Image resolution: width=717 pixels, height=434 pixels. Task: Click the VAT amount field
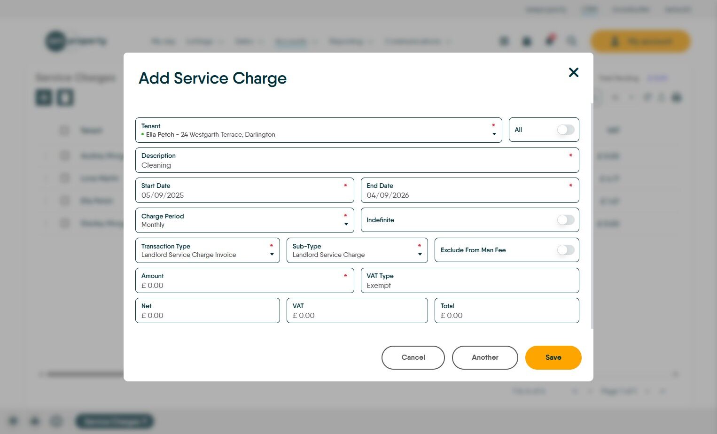point(357,310)
